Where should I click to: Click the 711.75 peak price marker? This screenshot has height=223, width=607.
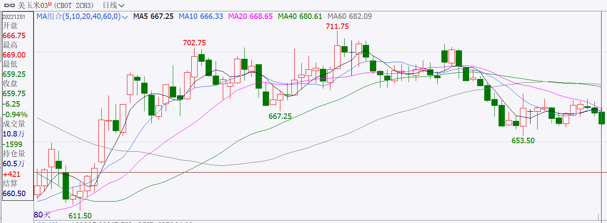click(338, 26)
